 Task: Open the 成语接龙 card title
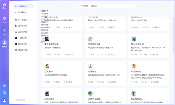[x=92, y=72]
